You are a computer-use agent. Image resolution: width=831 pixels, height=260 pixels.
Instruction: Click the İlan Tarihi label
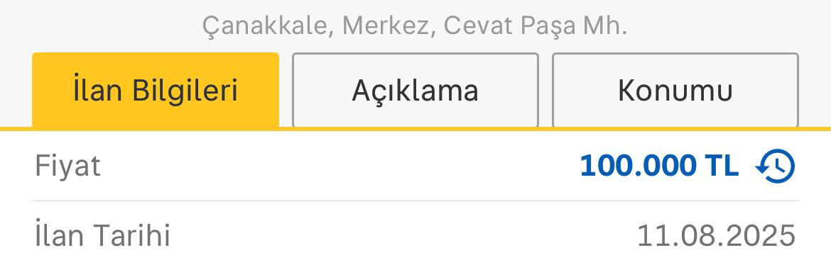click(x=102, y=235)
